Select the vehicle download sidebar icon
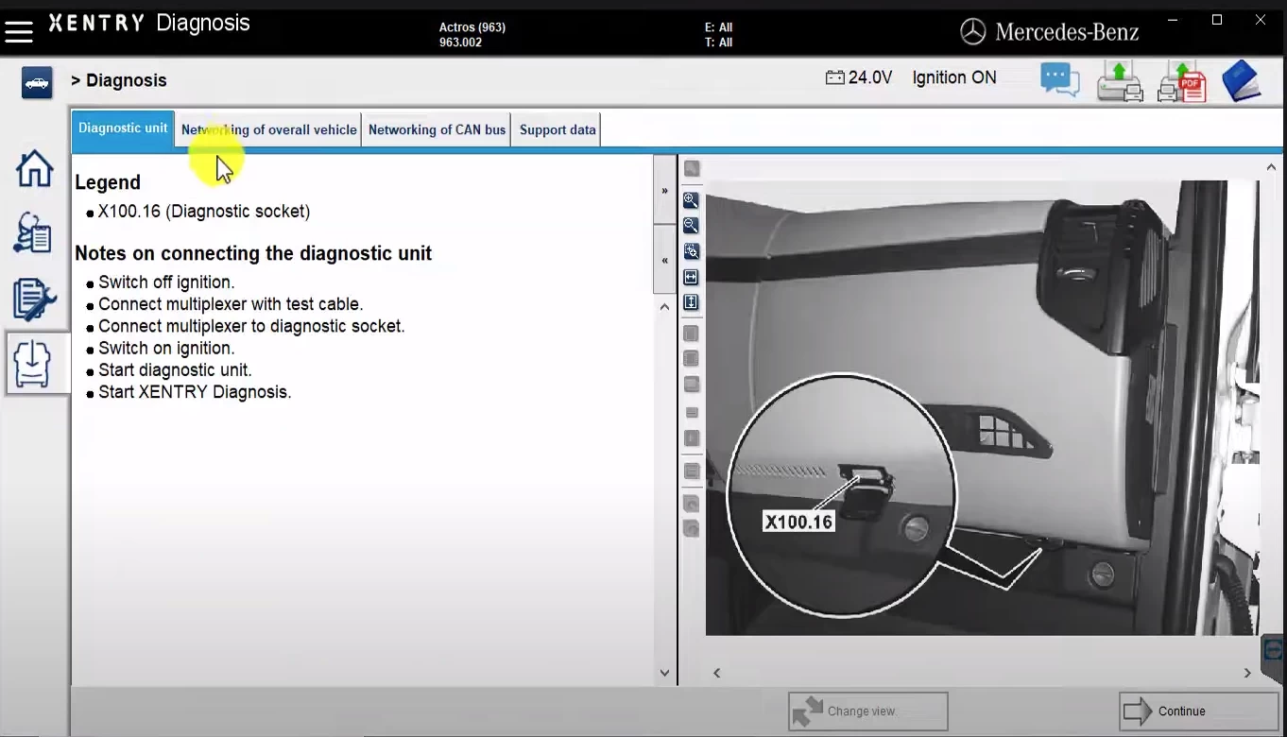Screen dimensions: 1287x737 pyautogui.click(x=34, y=363)
